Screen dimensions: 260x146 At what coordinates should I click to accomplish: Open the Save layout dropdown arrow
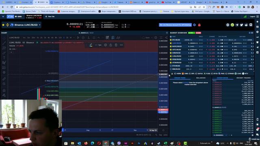pos(152,38)
